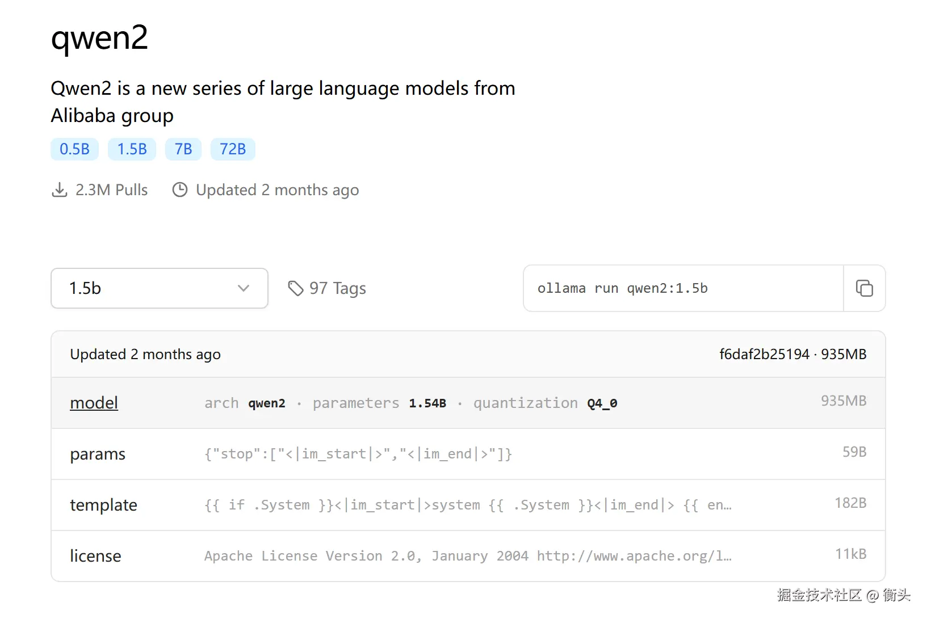
Task: Open the template row
Action: click(x=468, y=505)
